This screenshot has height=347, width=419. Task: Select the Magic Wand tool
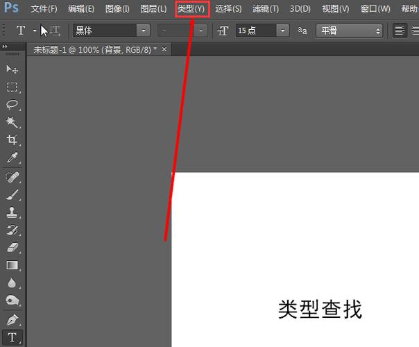click(12, 122)
